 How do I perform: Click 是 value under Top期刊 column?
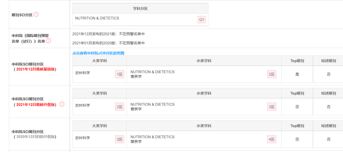click(297, 74)
